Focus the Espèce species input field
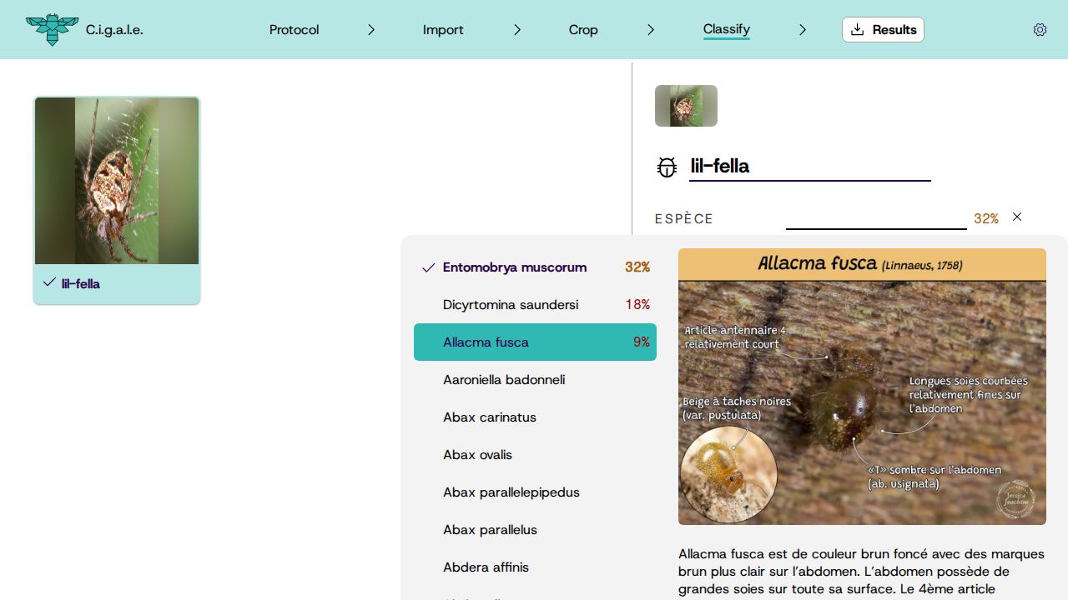 pos(876,218)
